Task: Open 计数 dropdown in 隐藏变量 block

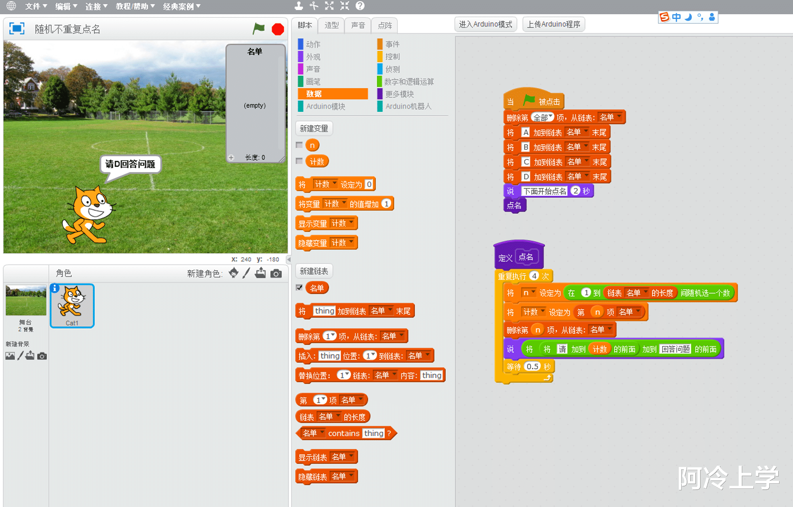Action: click(x=342, y=243)
